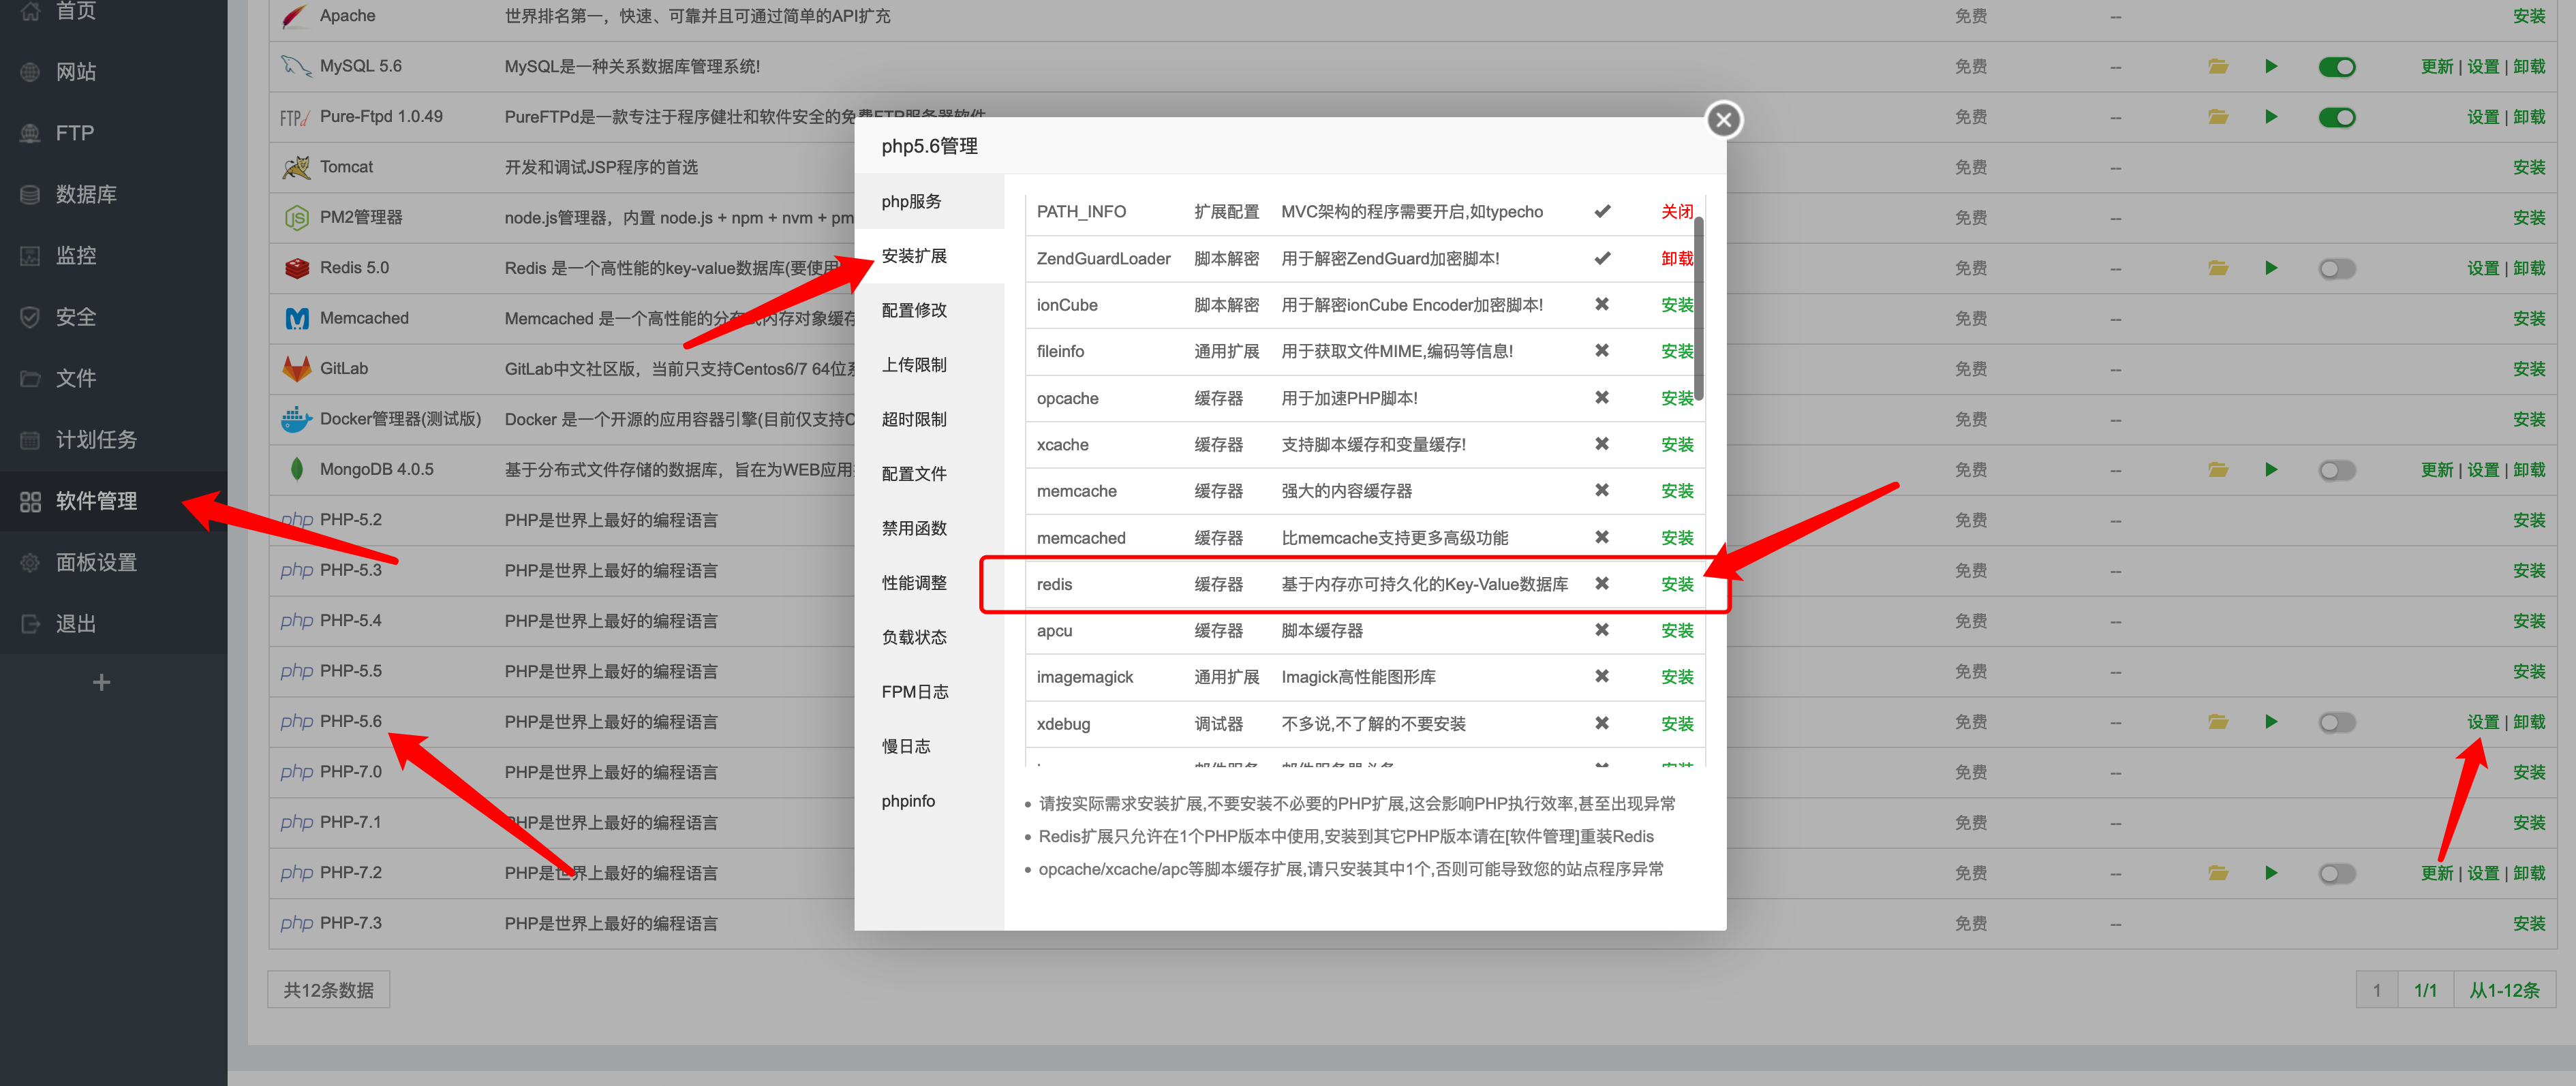
Task: Install the ionCube extension
Action: click(1677, 305)
